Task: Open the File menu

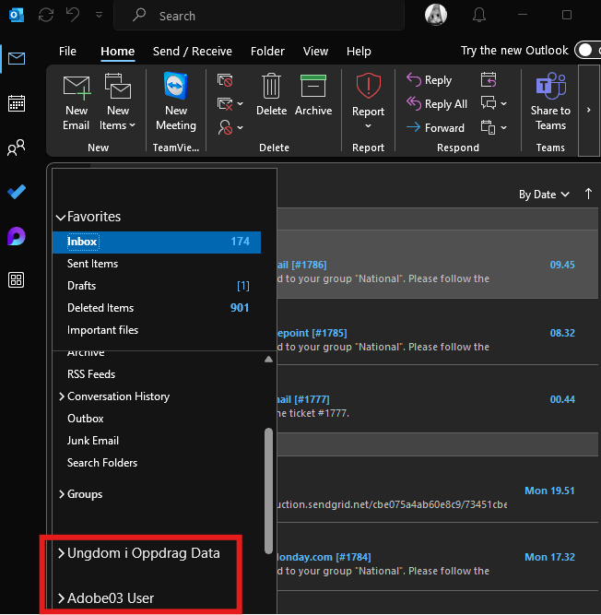Action: click(67, 52)
